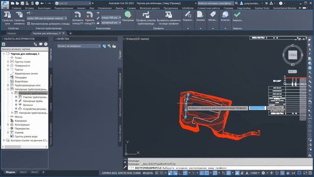Toggle Автоматически добавлять отводы checkbox

28,24
